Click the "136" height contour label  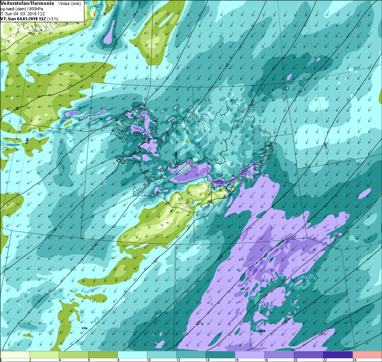[x=198, y=324]
